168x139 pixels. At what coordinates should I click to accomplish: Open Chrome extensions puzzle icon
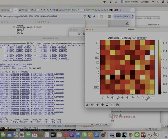(102, 16)
